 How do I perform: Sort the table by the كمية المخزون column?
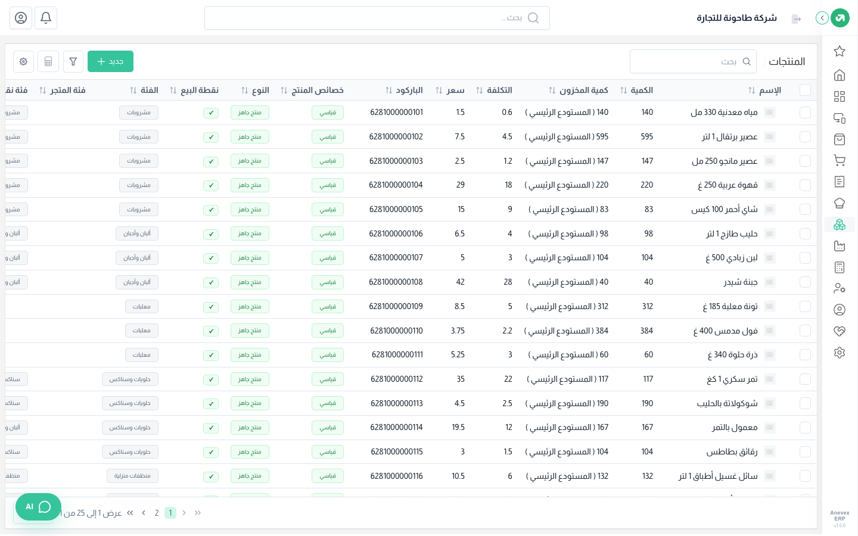pyautogui.click(x=552, y=91)
